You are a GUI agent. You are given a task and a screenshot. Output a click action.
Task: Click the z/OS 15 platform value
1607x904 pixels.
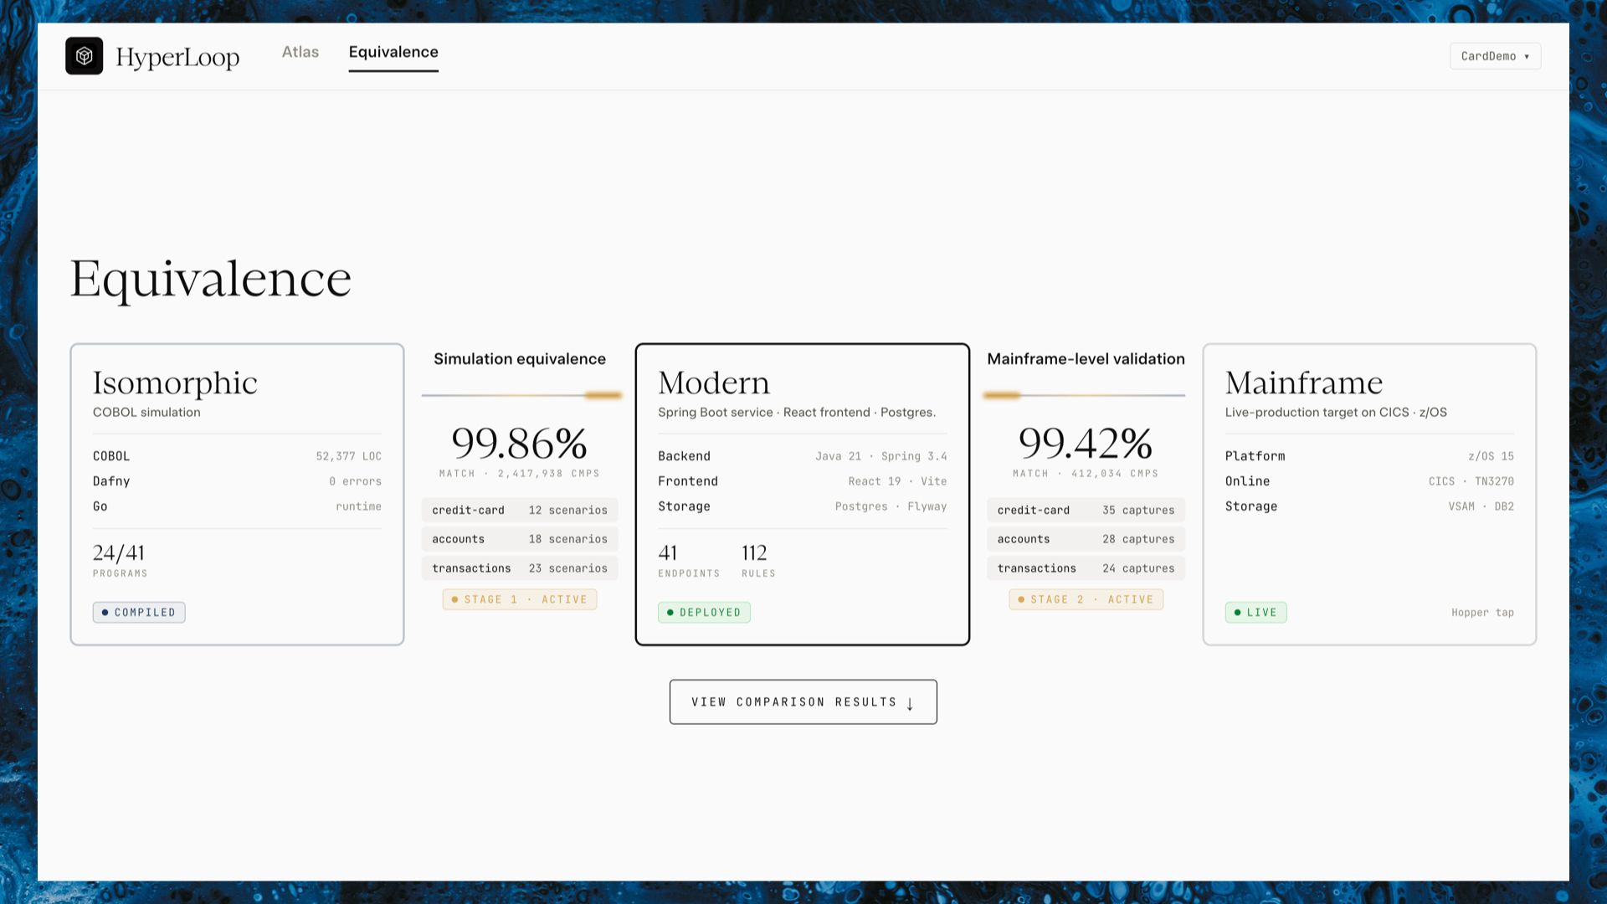(x=1491, y=456)
